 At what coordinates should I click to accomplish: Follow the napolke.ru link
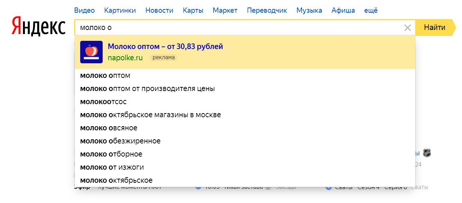pyautogui.click(x=125, y=58)
